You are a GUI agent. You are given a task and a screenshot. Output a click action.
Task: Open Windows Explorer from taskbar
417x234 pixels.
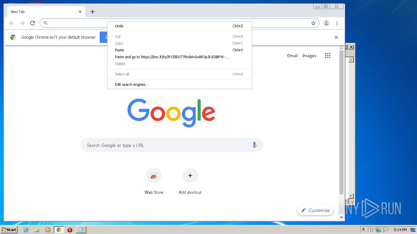[37, 230]
